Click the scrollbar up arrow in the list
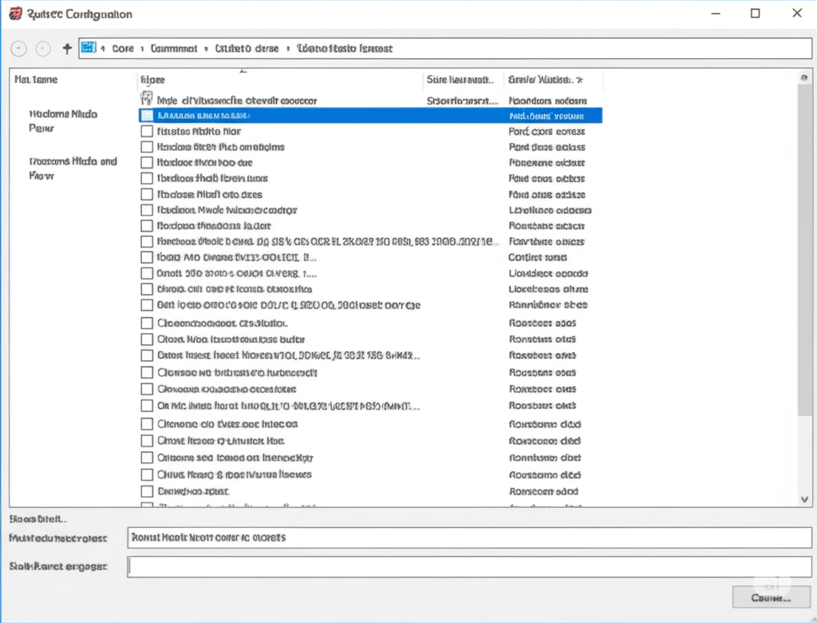The width and height of the screenshot is (817, 623). tap(804, 77)
